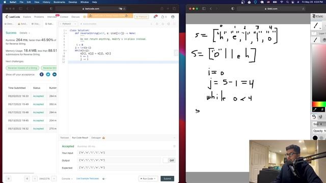This screenshot has width=326, height=183.
Task: Open the Python3 language dropdown
Action: pyautogui.click(x=68, y=24)
